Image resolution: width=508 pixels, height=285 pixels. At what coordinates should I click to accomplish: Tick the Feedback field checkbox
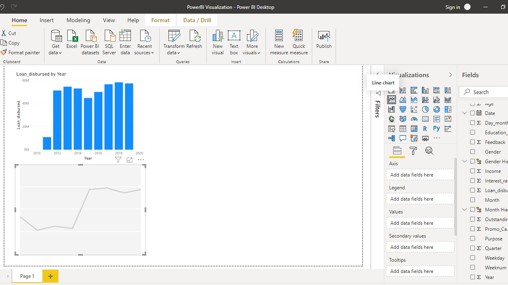click(473, 142)
